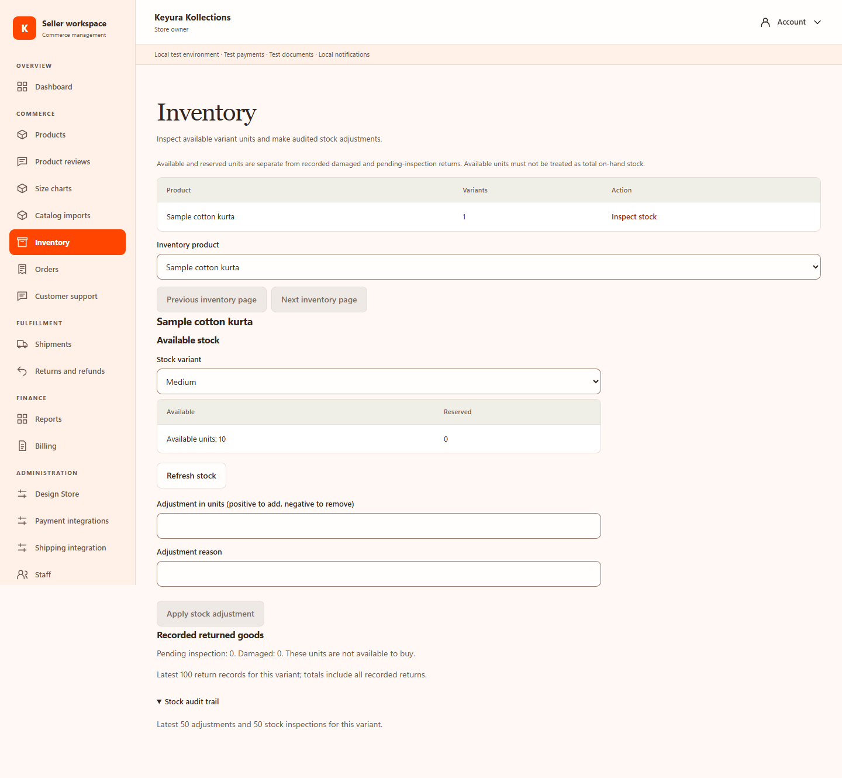Collapse the Stock audit trail section

point(188,701)
